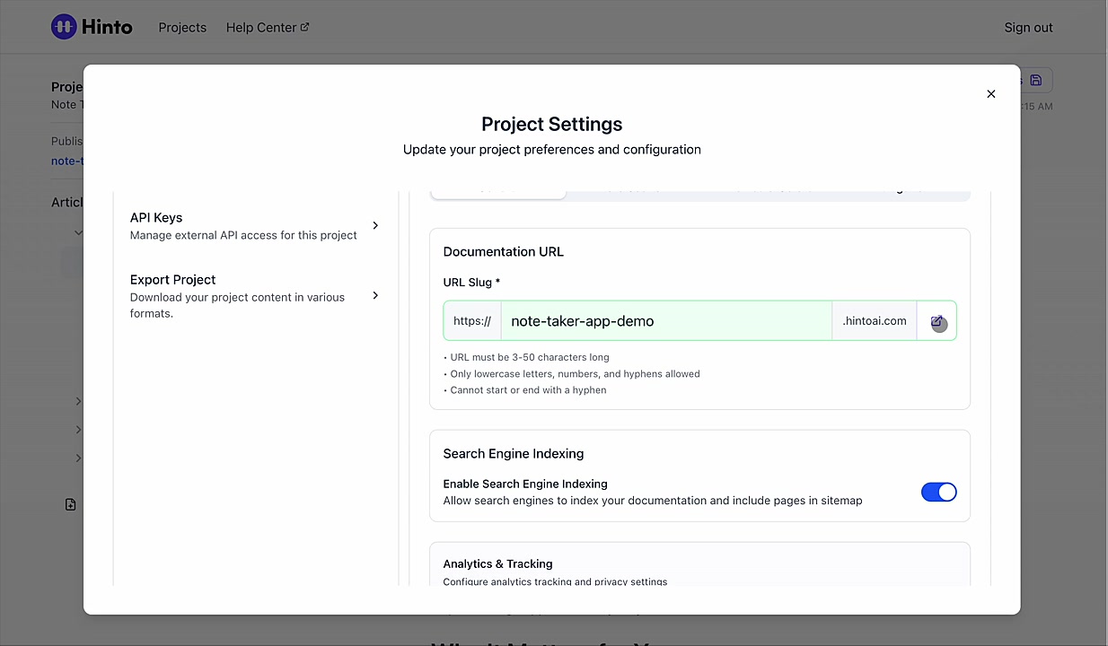Open slug edit icon beside .hintoai.com
This screenshot has height=646, width=1108.
pyautogui.click(x=937, y=321)
